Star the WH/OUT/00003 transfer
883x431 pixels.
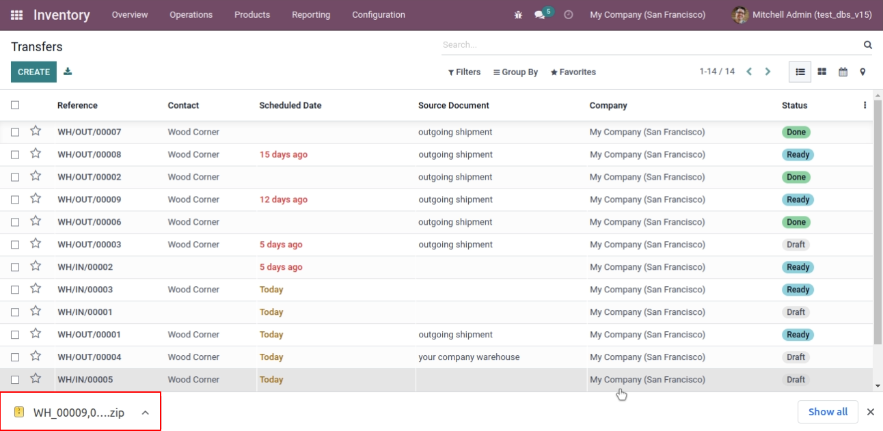tap(36, 244)
